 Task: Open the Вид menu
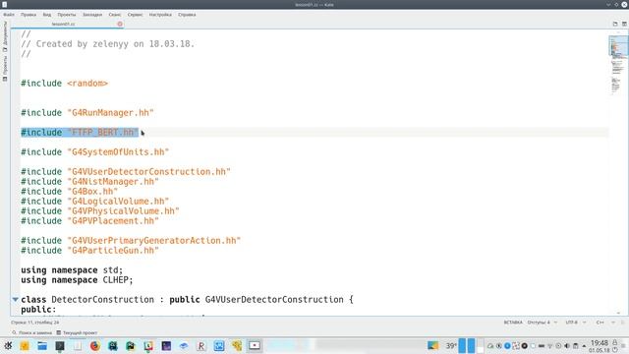point(47,15)
